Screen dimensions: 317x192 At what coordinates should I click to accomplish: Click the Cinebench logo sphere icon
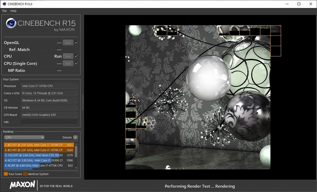[11, 23]
